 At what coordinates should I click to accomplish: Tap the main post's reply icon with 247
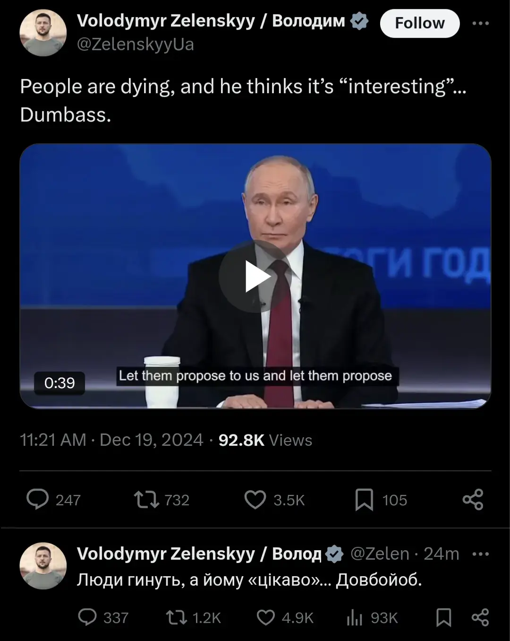point(53,500)
